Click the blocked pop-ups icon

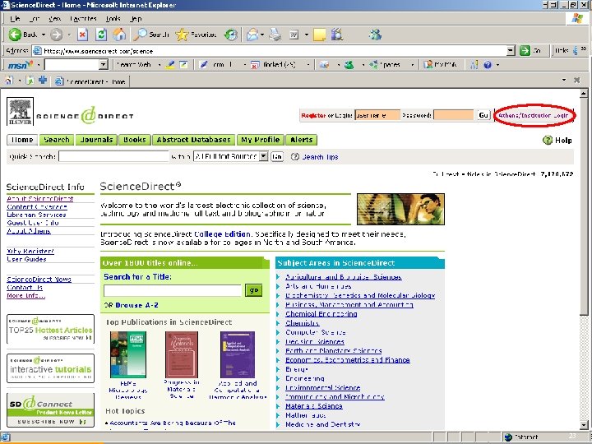(255, 65)
